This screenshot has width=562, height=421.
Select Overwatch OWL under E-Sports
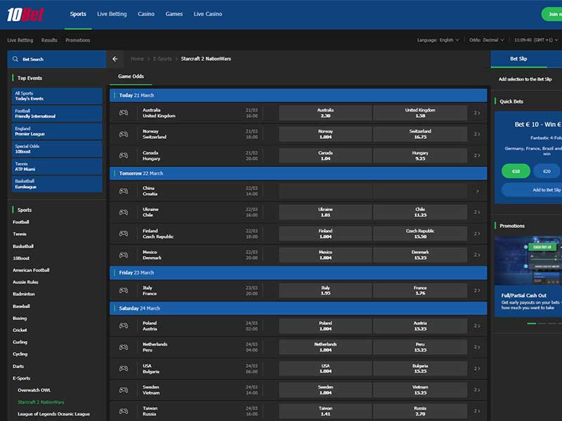(x=34, y=390)
